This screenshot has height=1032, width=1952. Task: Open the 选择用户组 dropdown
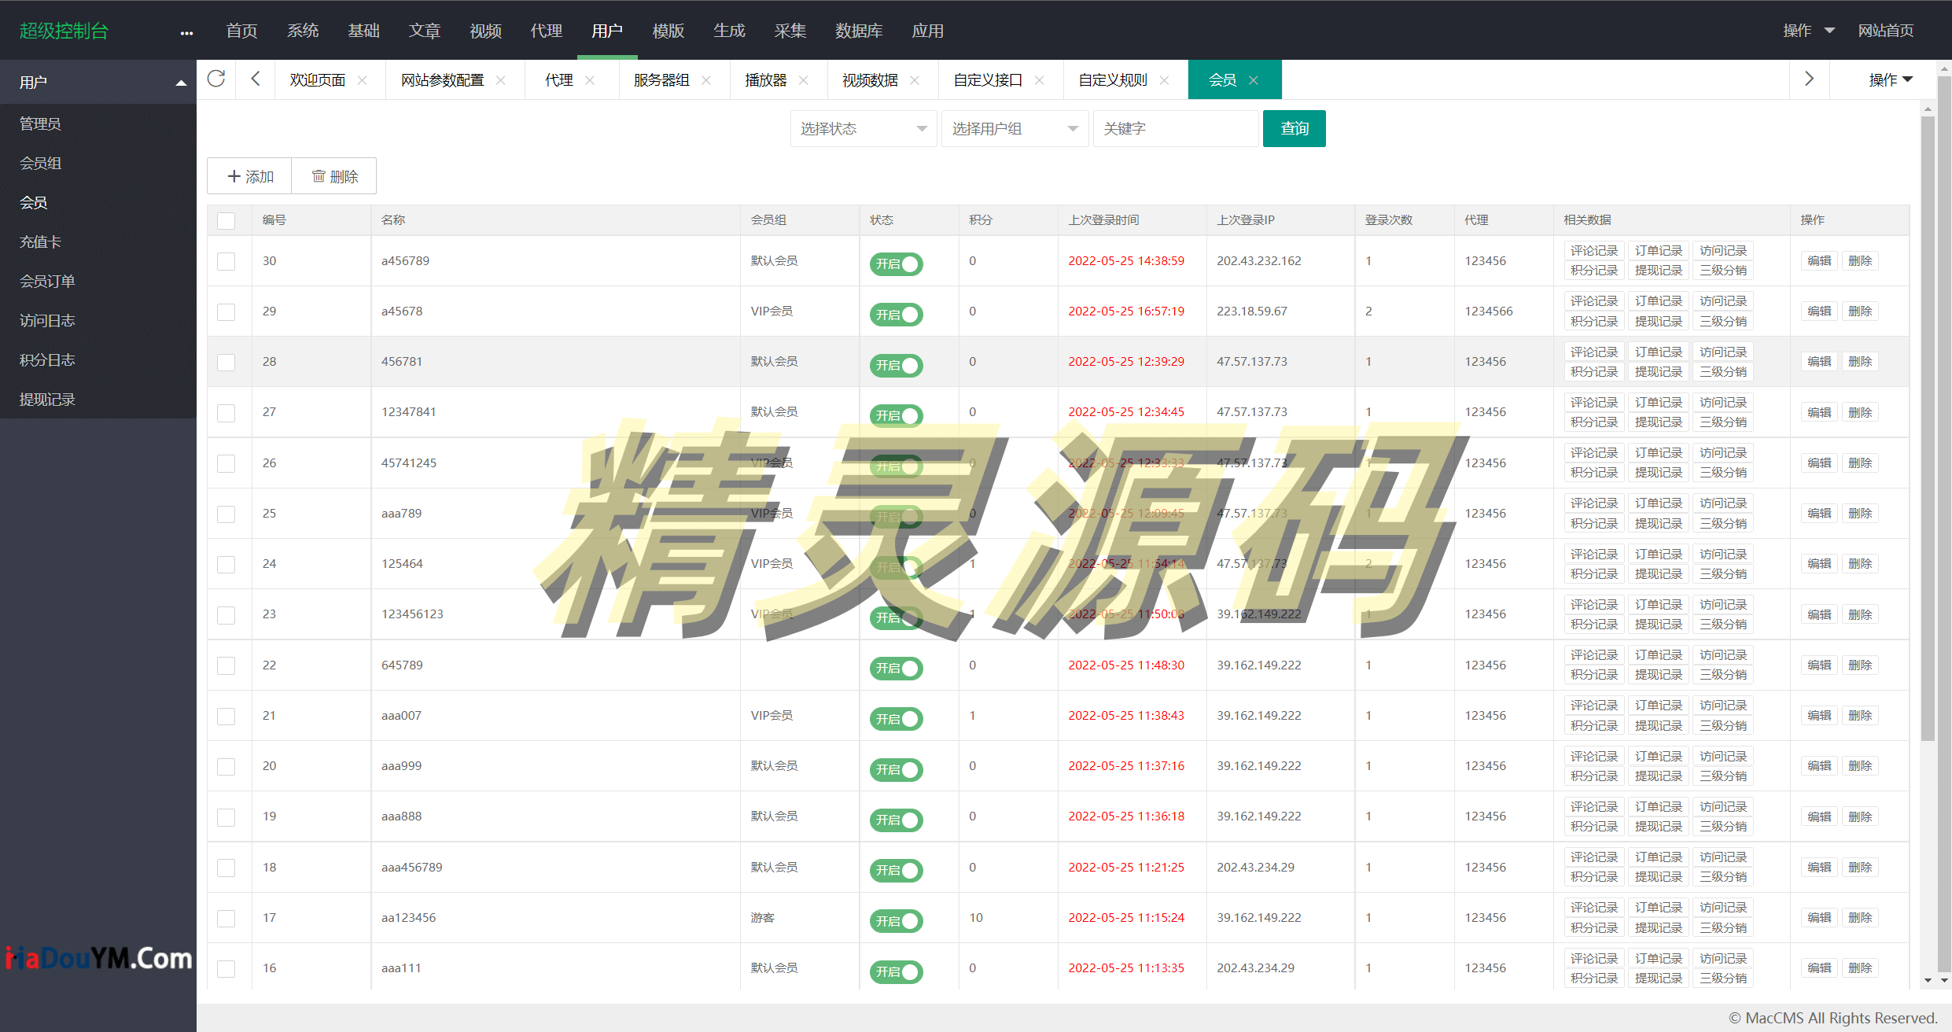(1014, 128)
